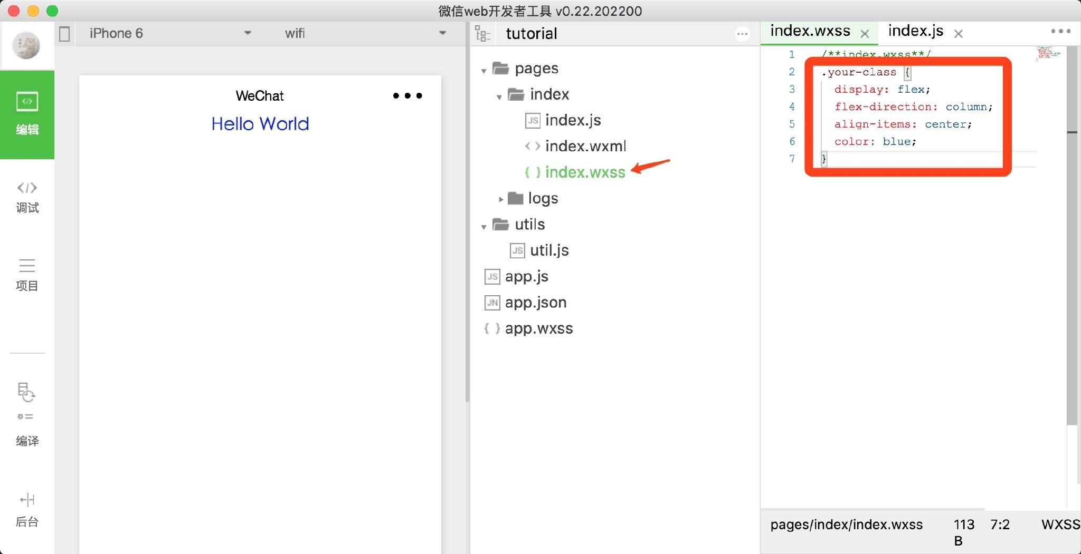Open the 项目 project view
Image resolution: width=1081 pixels, height=554 pixels.
[x=27, y=275]
